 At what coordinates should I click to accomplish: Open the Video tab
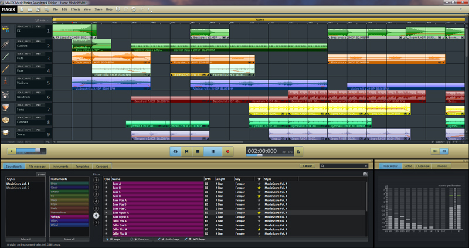(x=408, y=166)
